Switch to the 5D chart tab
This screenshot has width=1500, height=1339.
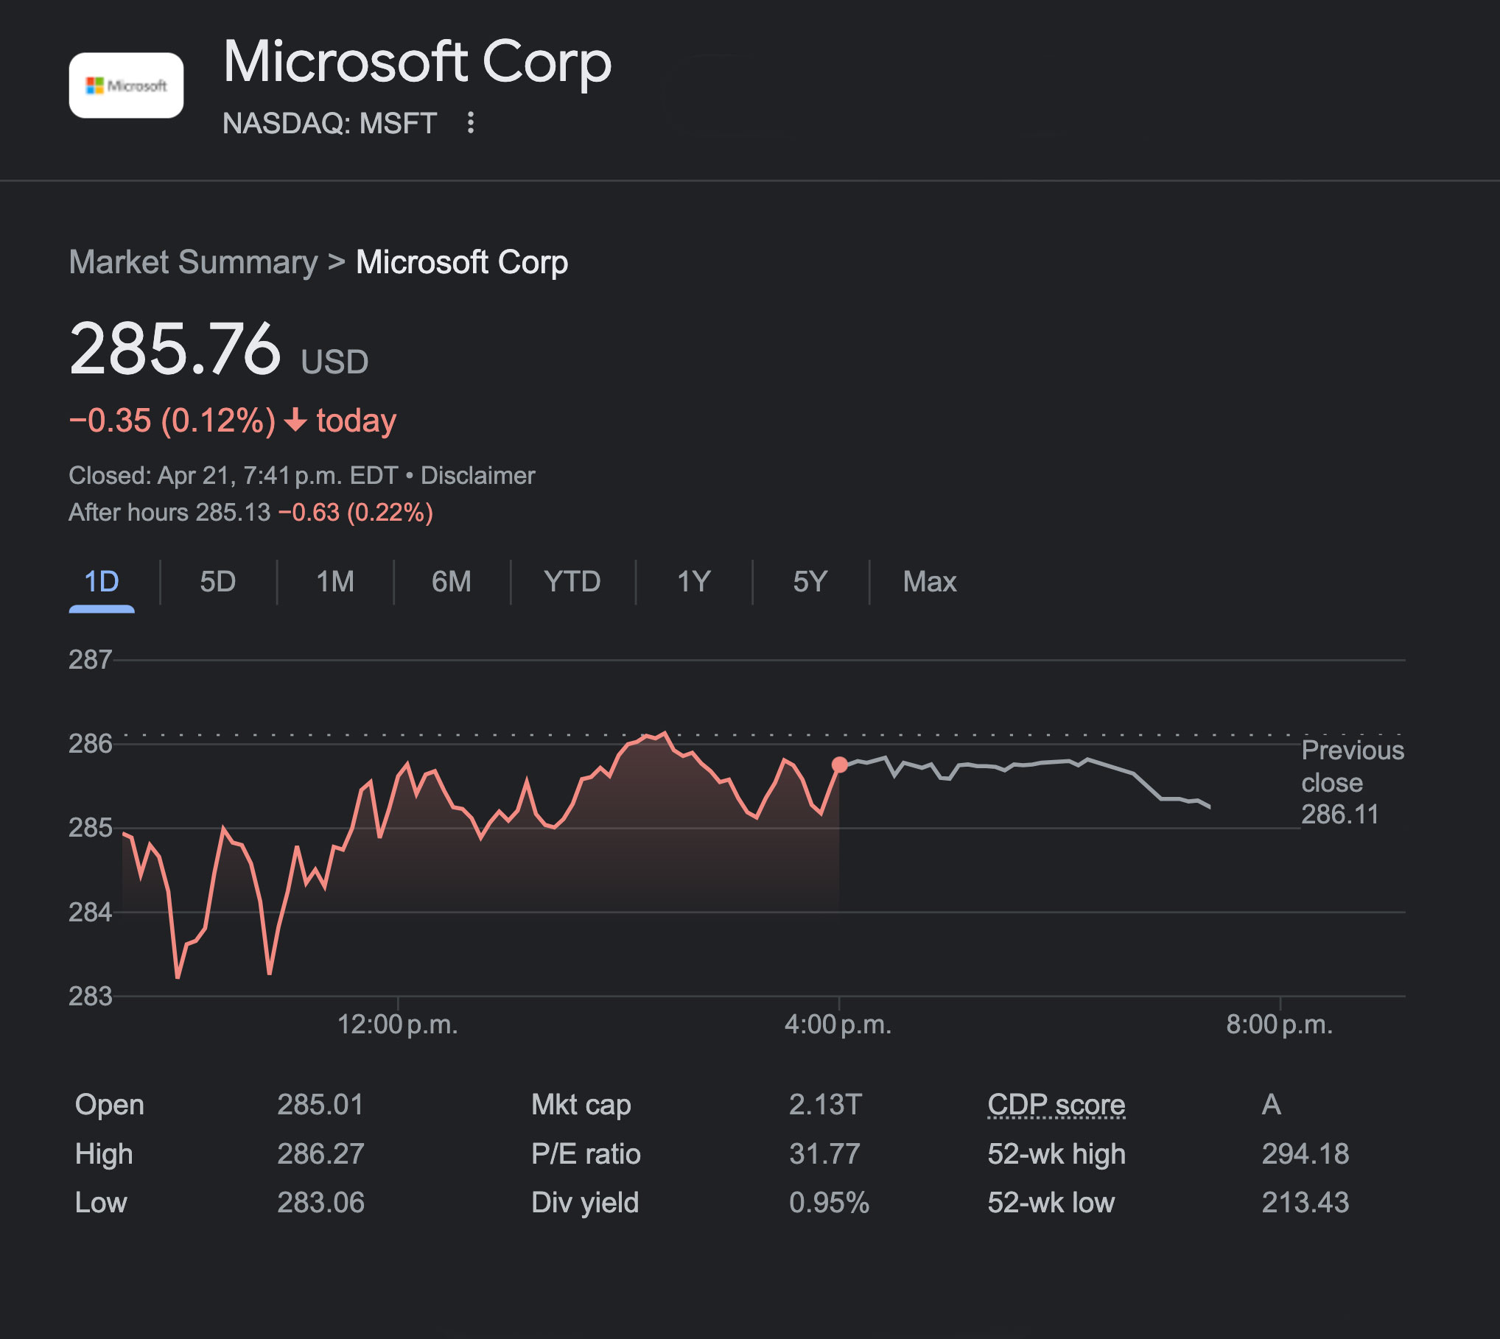click(218, 582)
